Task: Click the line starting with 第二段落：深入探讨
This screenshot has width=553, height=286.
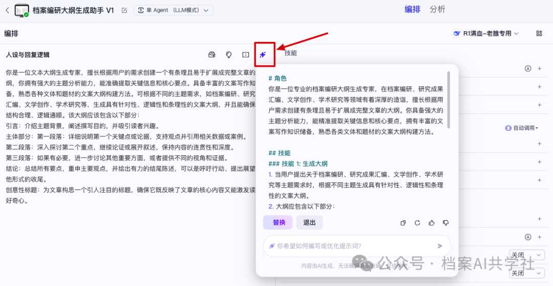Action: click(120, 147)
